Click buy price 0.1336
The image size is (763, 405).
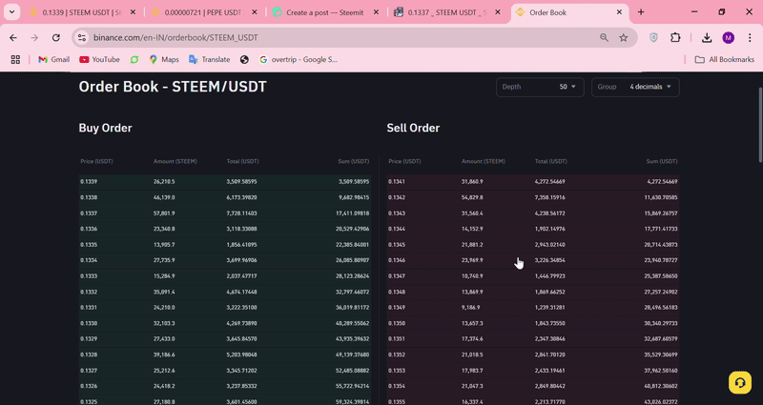pos(89,229)
